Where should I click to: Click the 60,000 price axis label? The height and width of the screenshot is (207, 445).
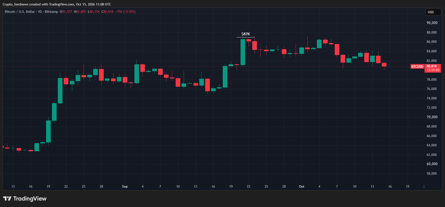pyautogui.click(x=432, y=164)
